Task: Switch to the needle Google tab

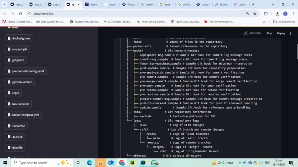Action: tap(148, 4)
